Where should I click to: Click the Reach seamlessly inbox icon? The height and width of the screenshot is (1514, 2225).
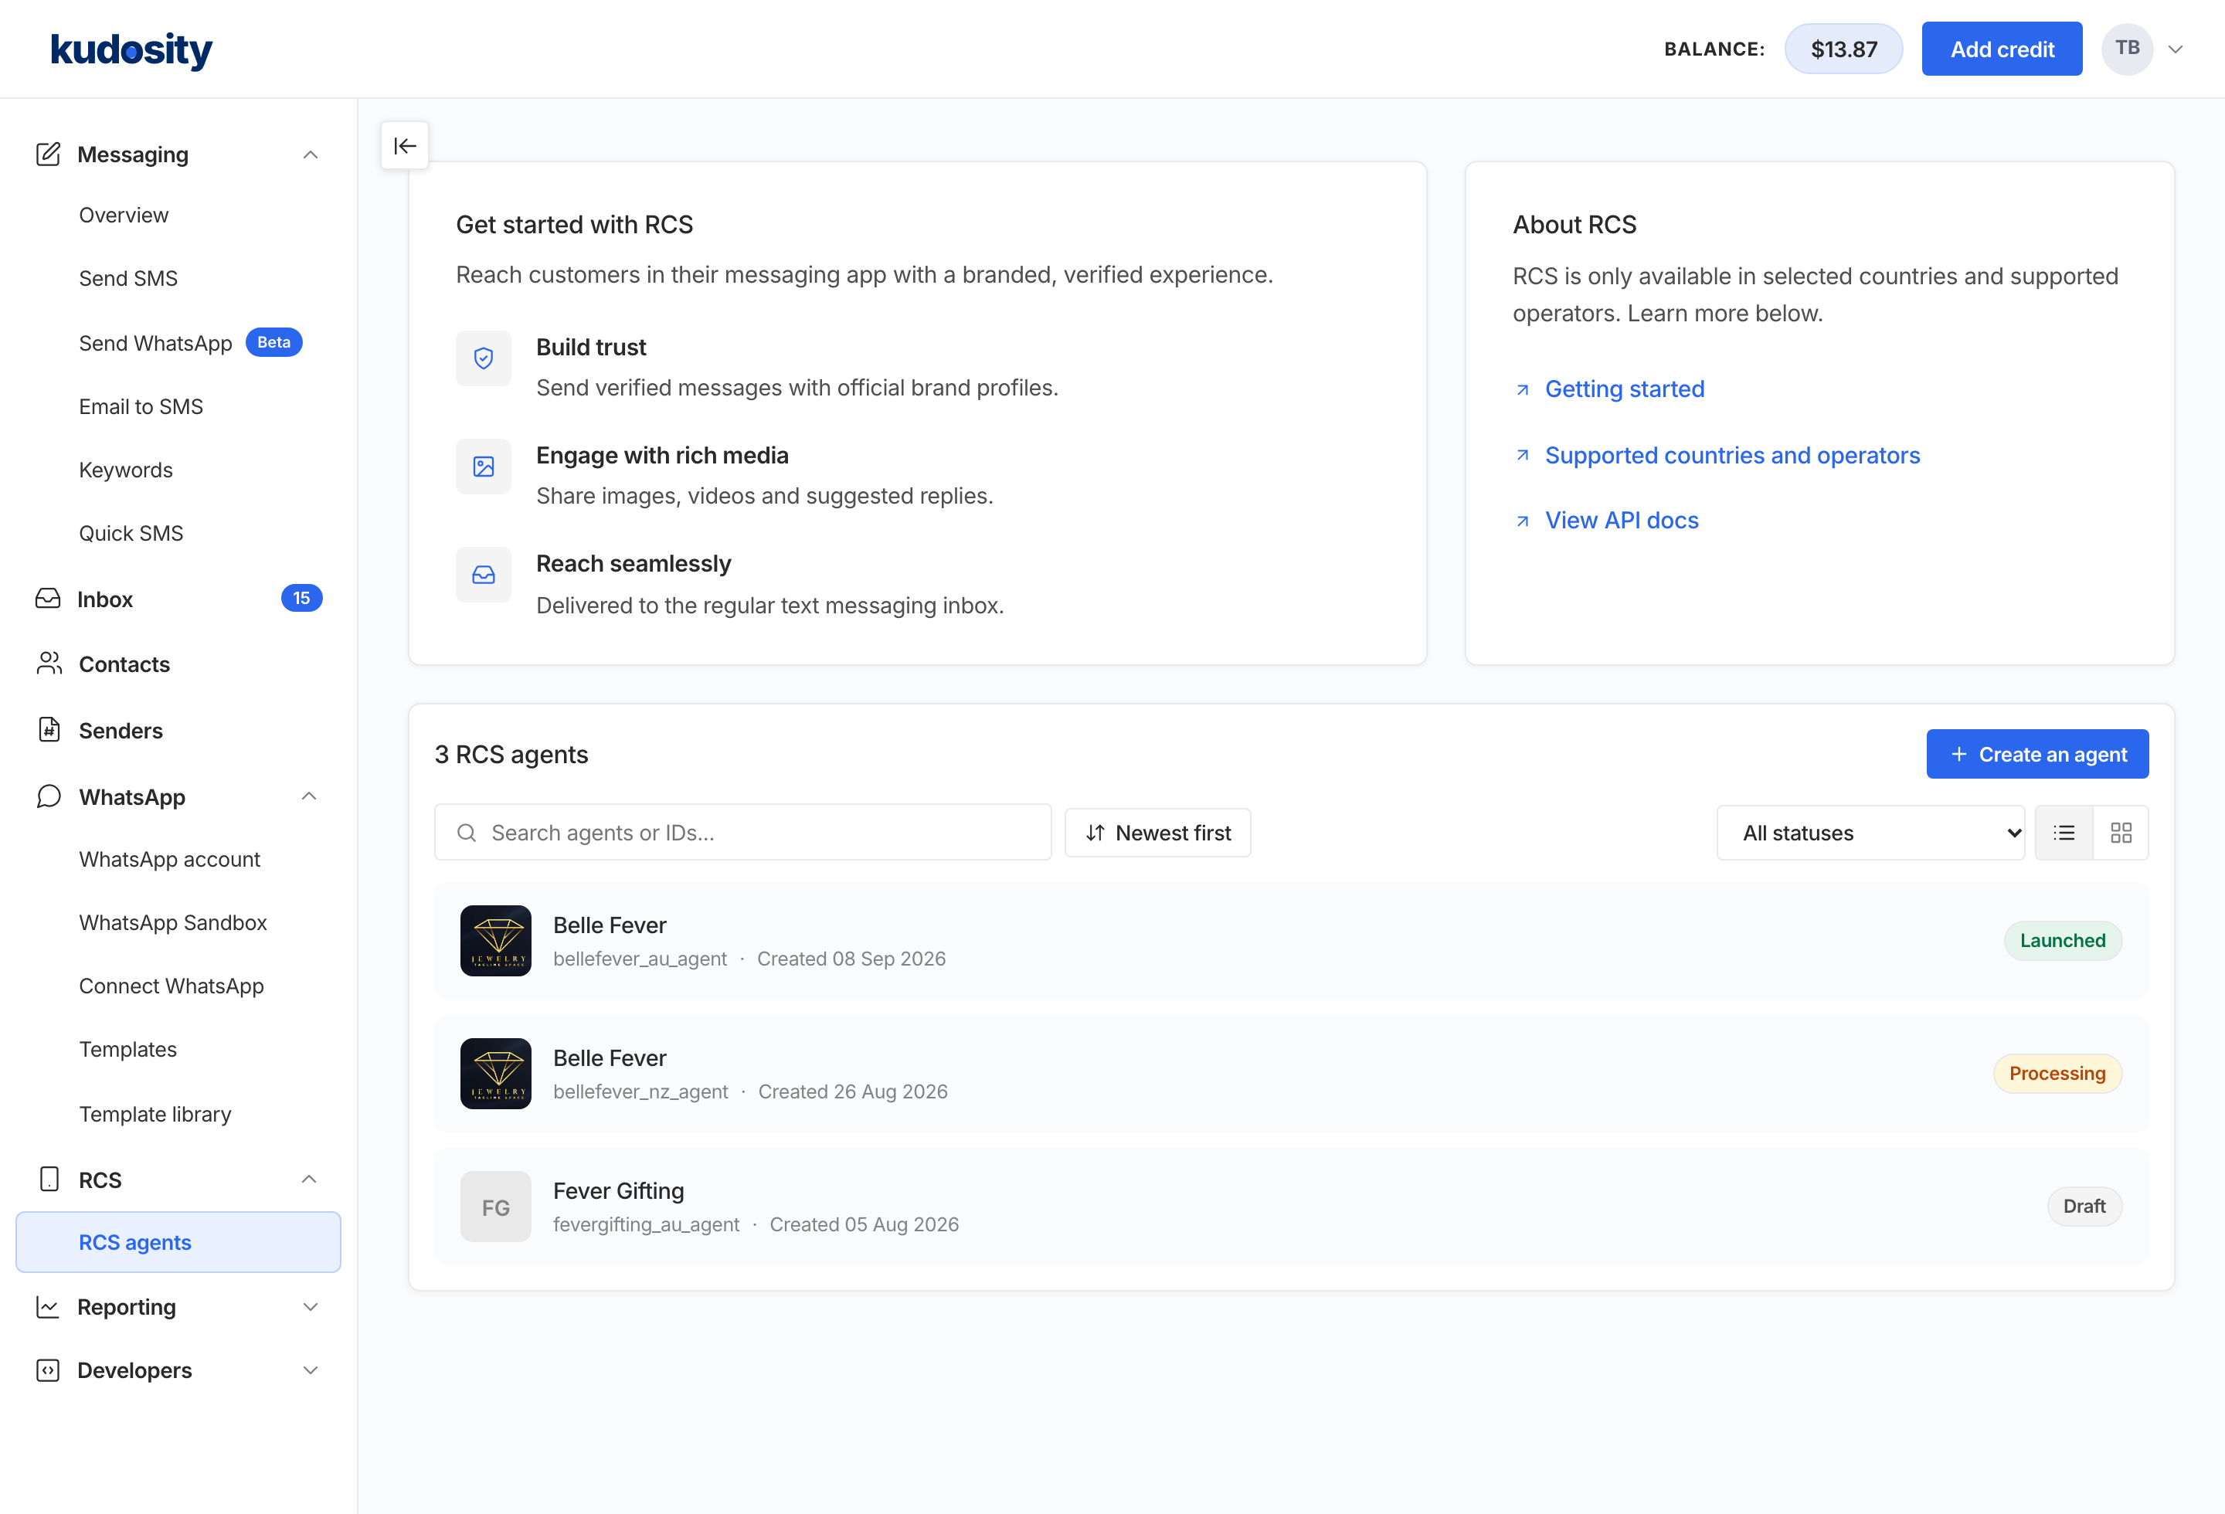coord(484,574)
